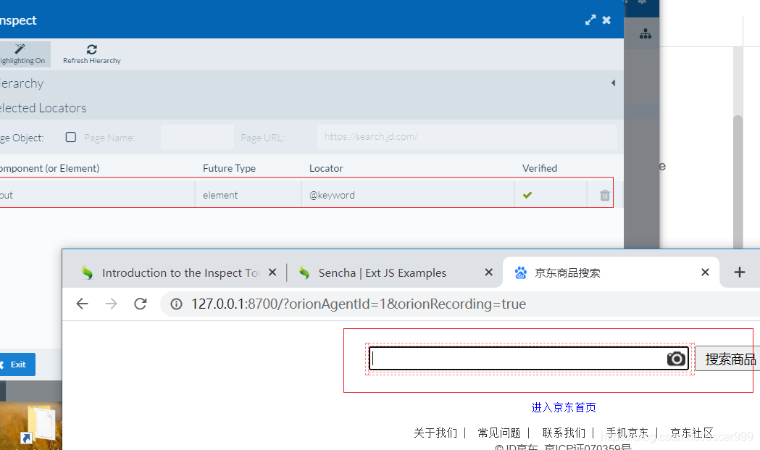Click the site info icon in the address bar
Viewport: 760px width, 450px height.
177,304
